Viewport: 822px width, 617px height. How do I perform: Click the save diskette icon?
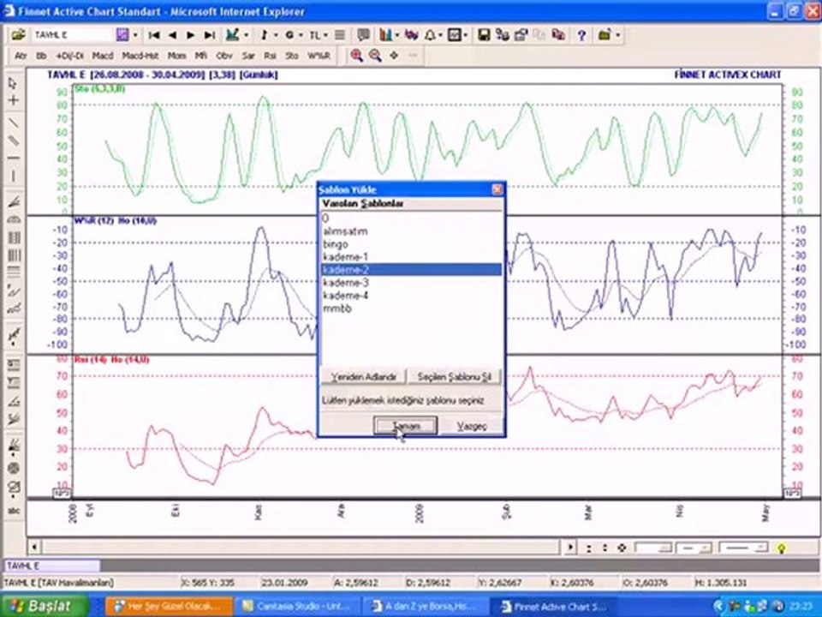484,35
